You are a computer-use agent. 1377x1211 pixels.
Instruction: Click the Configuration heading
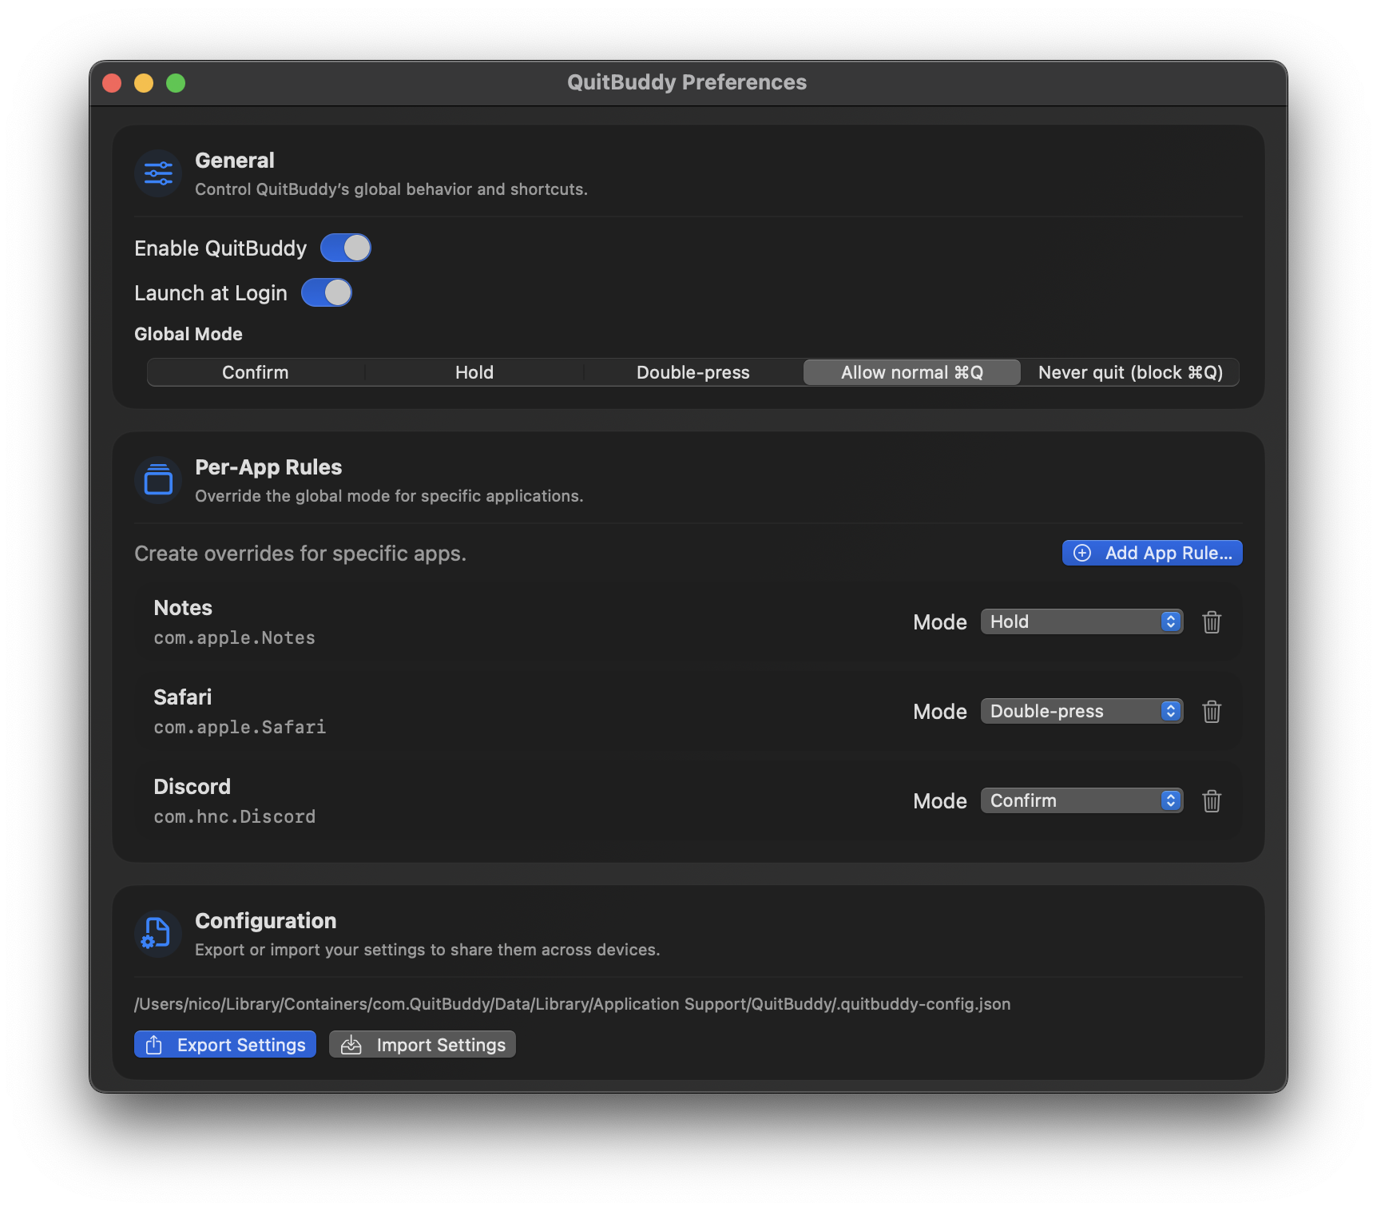tap(266, 921)
